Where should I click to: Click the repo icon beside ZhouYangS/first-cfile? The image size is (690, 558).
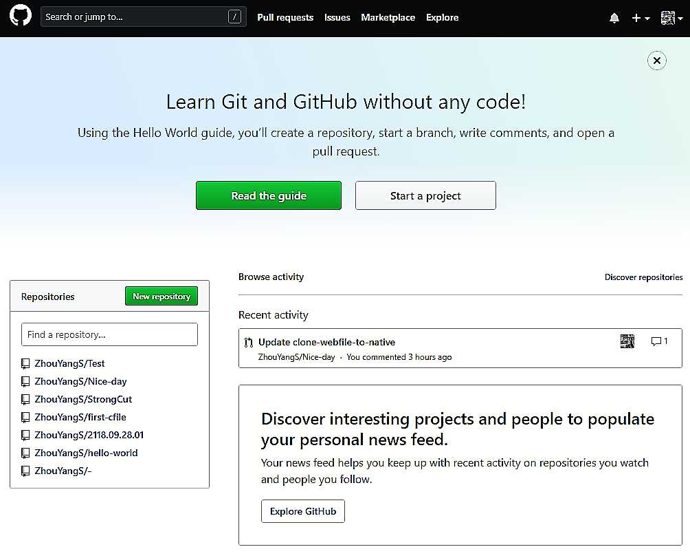click(25, 417)
